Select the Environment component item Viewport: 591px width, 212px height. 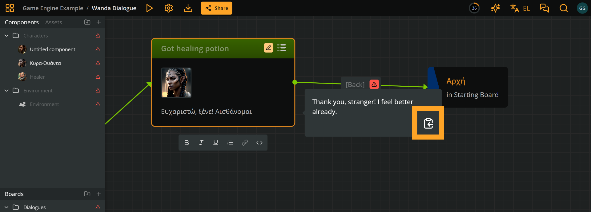pyautogui.click(x=53, y=104)
